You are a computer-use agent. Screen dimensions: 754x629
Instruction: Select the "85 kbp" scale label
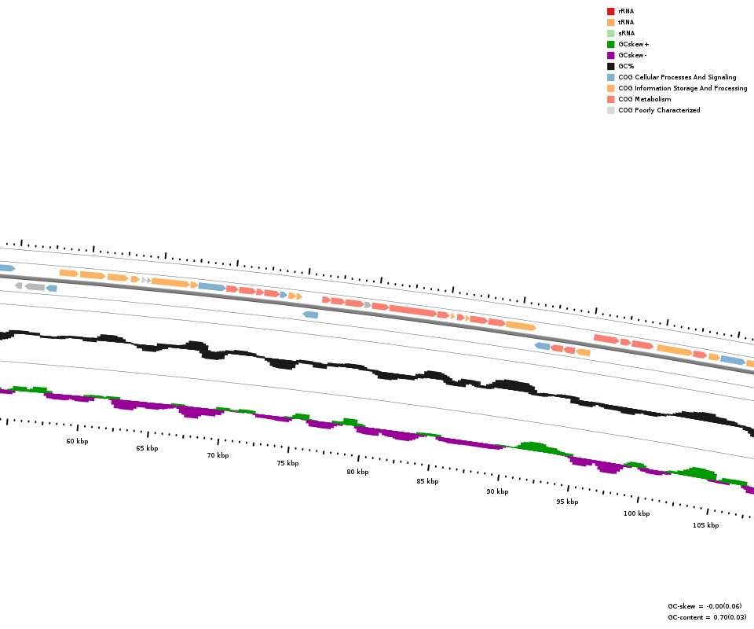[x=427, y=481]
